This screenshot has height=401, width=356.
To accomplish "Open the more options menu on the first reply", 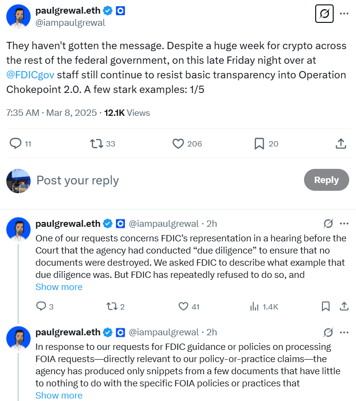I will coord(344,223).
